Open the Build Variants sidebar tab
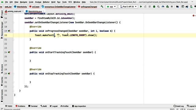 tap(2, 96)
